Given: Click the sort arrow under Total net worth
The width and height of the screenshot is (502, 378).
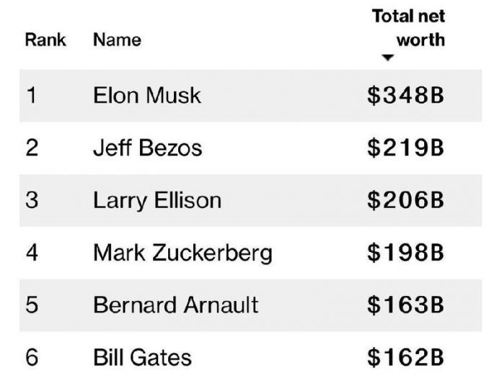Looking at the screenshot, I should click(388, 58).
